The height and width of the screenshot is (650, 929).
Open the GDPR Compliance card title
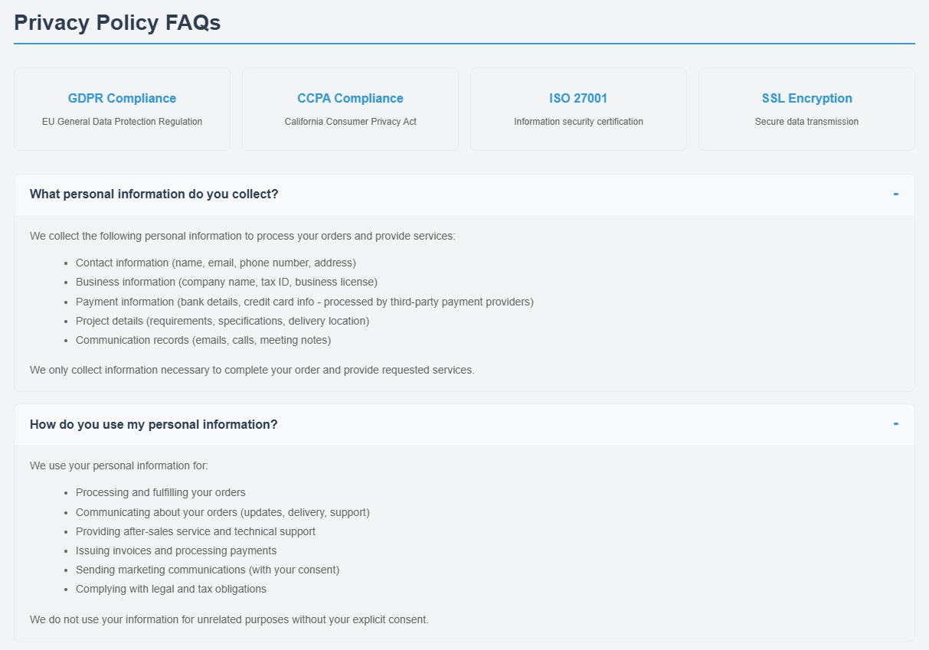click(122, 98)
